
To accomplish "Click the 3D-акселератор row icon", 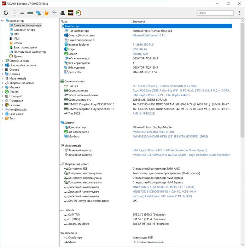I will 66,132.
